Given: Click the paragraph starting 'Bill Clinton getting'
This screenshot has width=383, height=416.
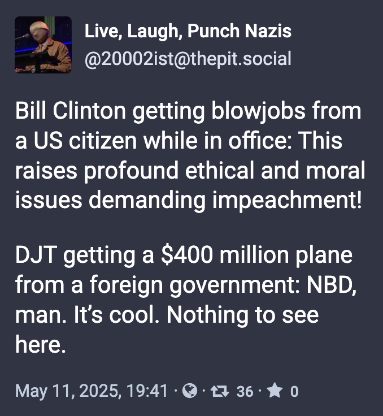Looking at the screenshot, I should 190,155.
